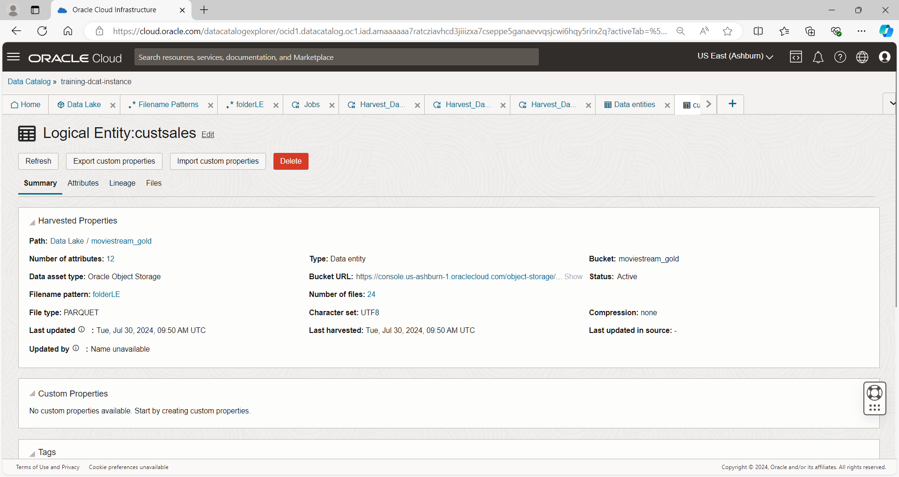Open a new browser tab
The width and height of the screenshot is (899, 477).
coord(204,10)
